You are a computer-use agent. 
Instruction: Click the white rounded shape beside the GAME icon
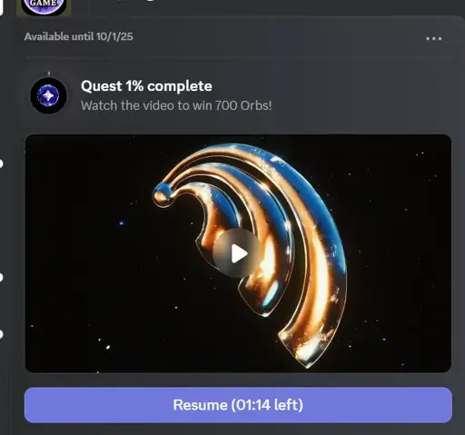(1, 7)
